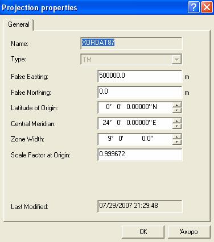Screen dimensions: 214x242
Task: Click the 'Type:' label
Action: click(x=18, y=59)
